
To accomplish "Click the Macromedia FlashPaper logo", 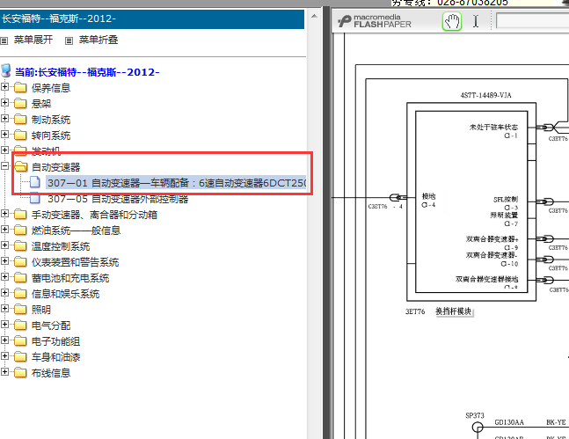I will pos(375,21).
